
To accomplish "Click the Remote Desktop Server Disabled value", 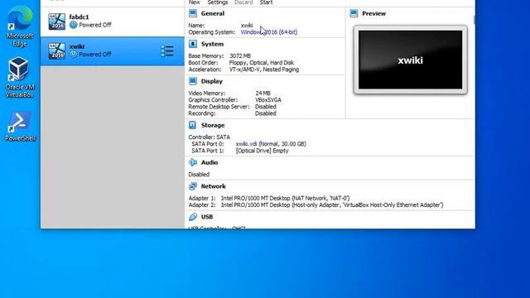I will tap(265, 107).
